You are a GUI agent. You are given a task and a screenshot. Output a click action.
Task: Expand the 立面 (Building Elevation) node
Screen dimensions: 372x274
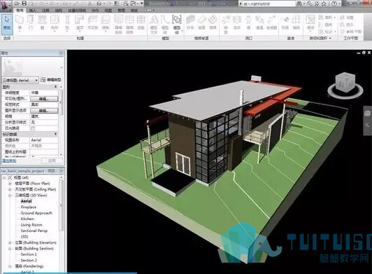[10, 242]
